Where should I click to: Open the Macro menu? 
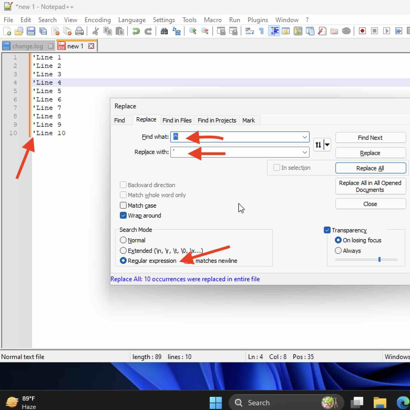pos(213,20)
